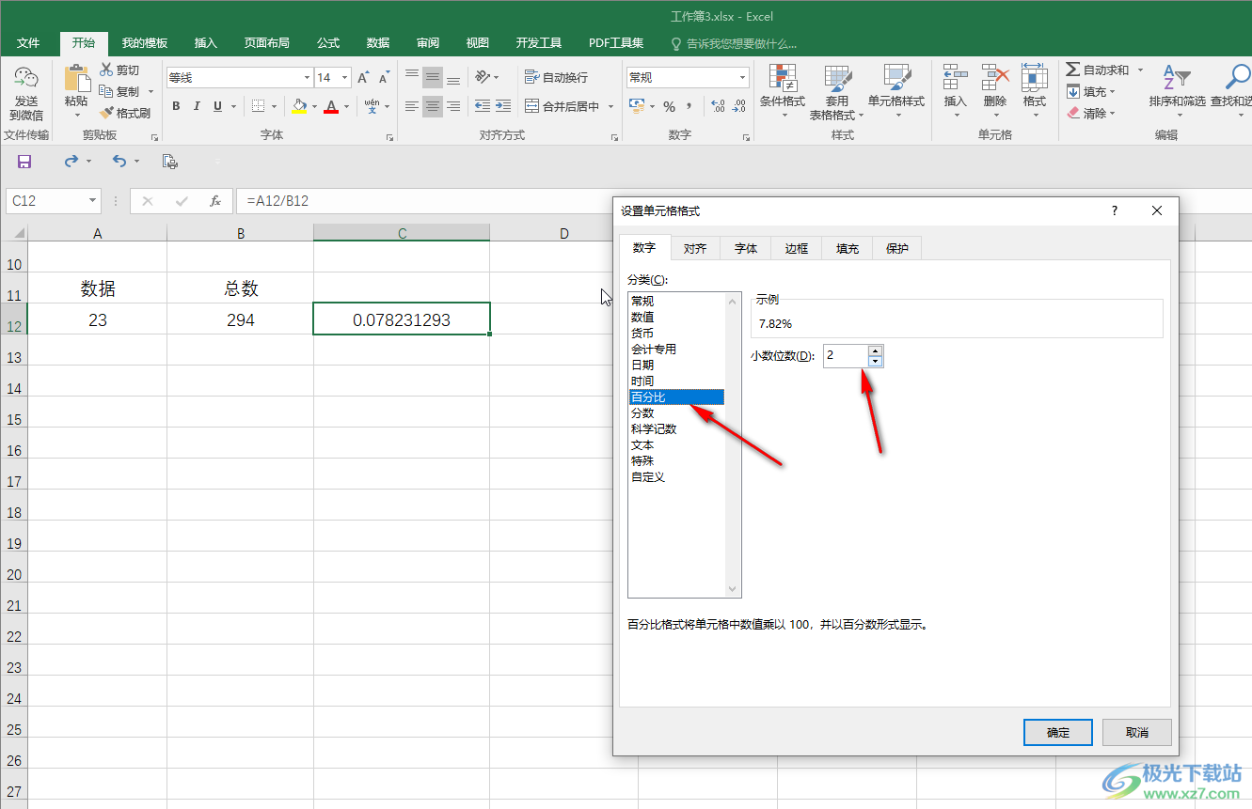Open the 公式 ribbon tab
The width and height of the screenshot is (1252, 809).
[x=328, y=43]
